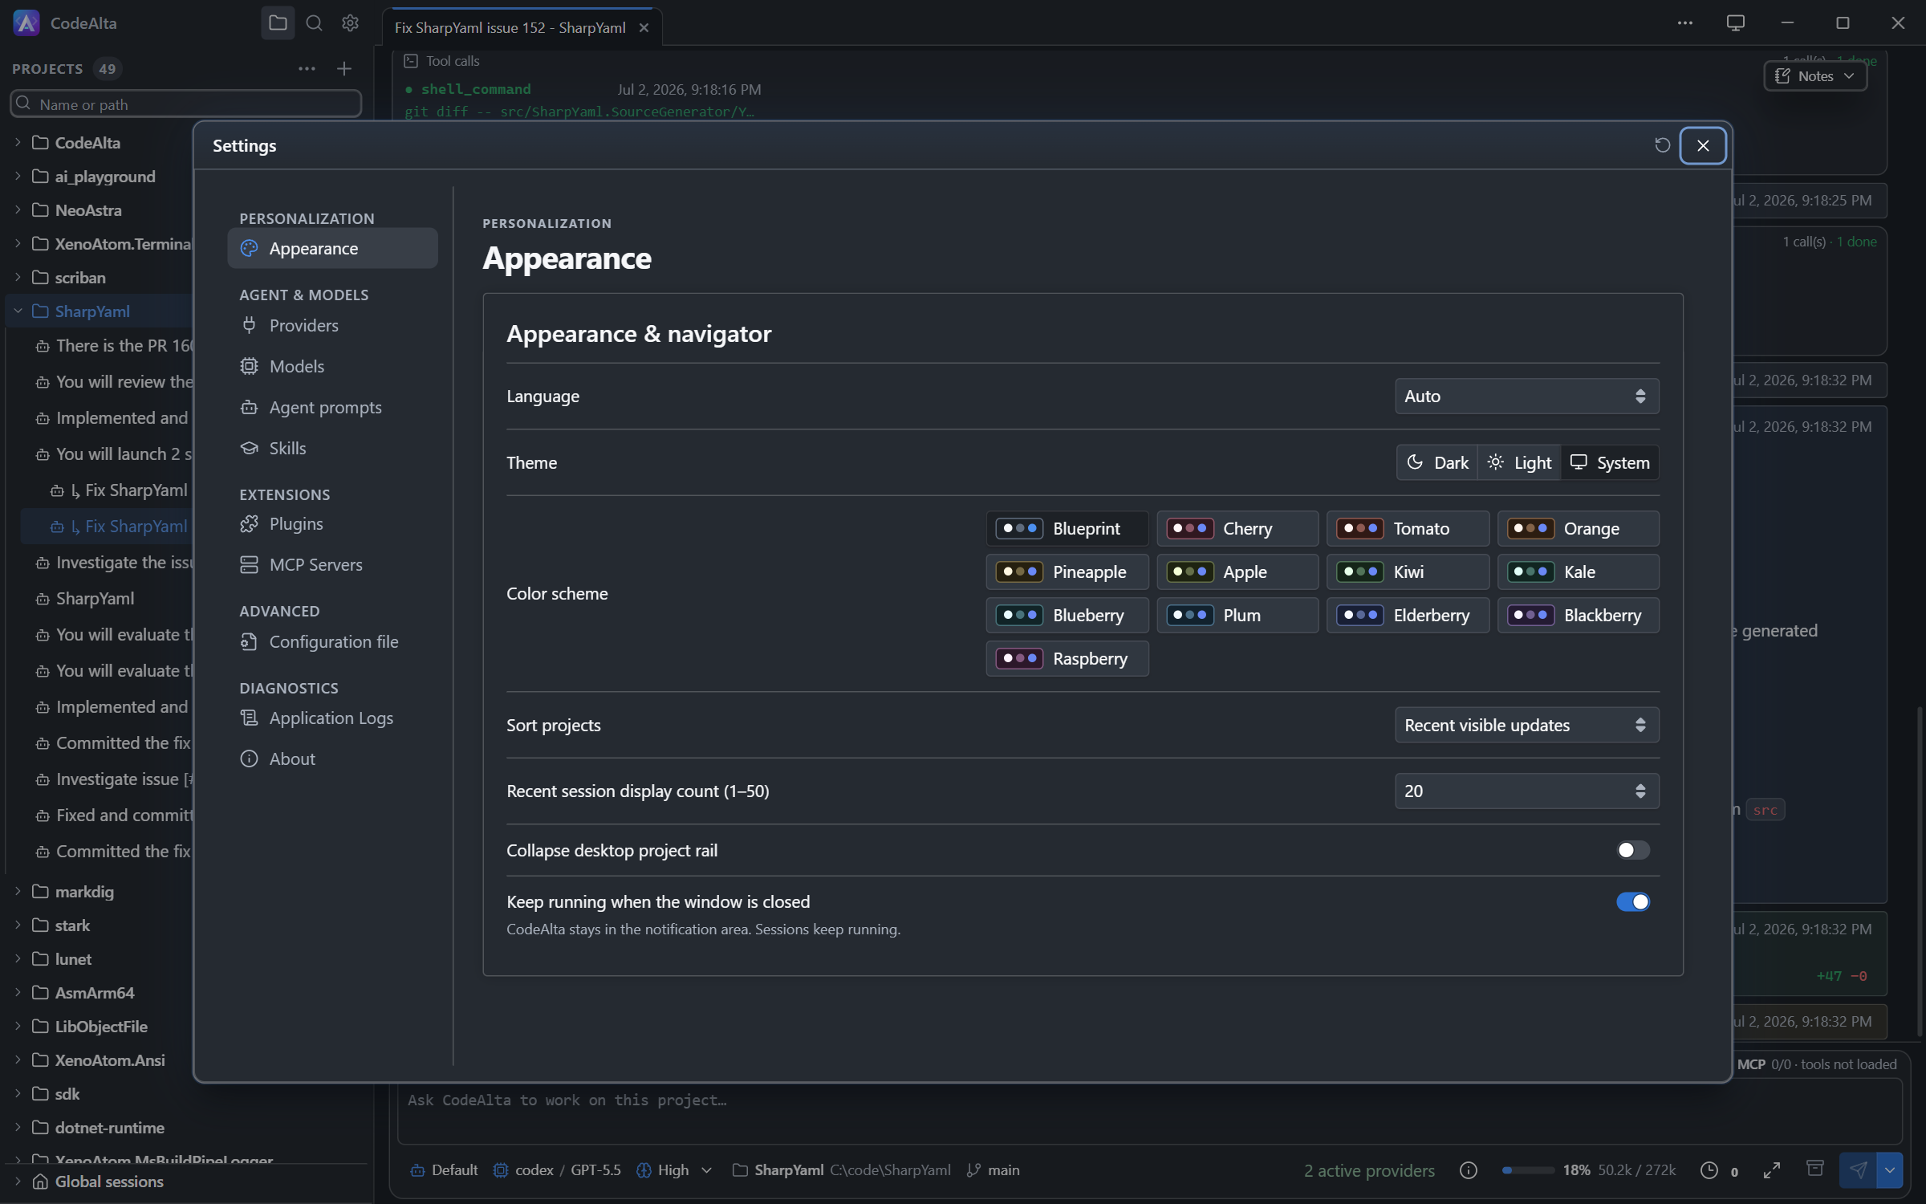Open the MCP Servers settings section
The height and width of the screenshot is (1204, 1926).
[x=332, y=564]
